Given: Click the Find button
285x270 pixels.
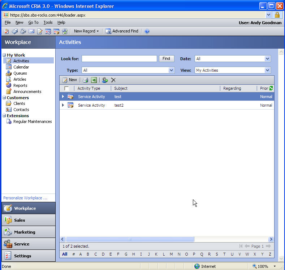Looking at the screenshot, I should tap(167, 58).
